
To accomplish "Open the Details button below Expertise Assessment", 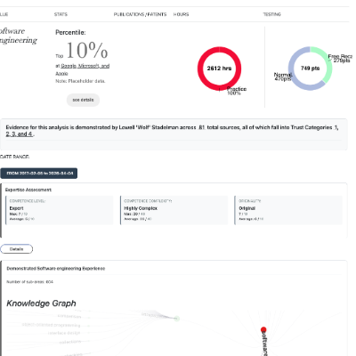I will tap(16, 249).
